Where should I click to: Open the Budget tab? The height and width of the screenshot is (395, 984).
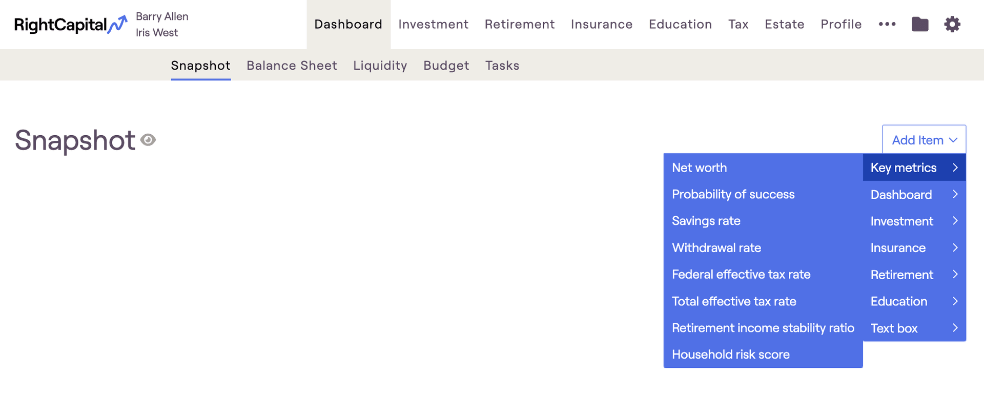[x=446, y=66]
